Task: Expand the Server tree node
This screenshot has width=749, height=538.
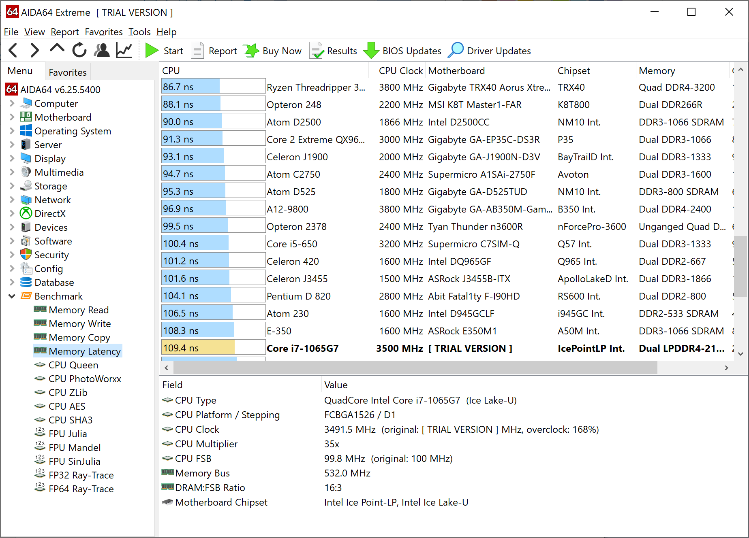Action: pyautogui.click(x=12, y=145)
